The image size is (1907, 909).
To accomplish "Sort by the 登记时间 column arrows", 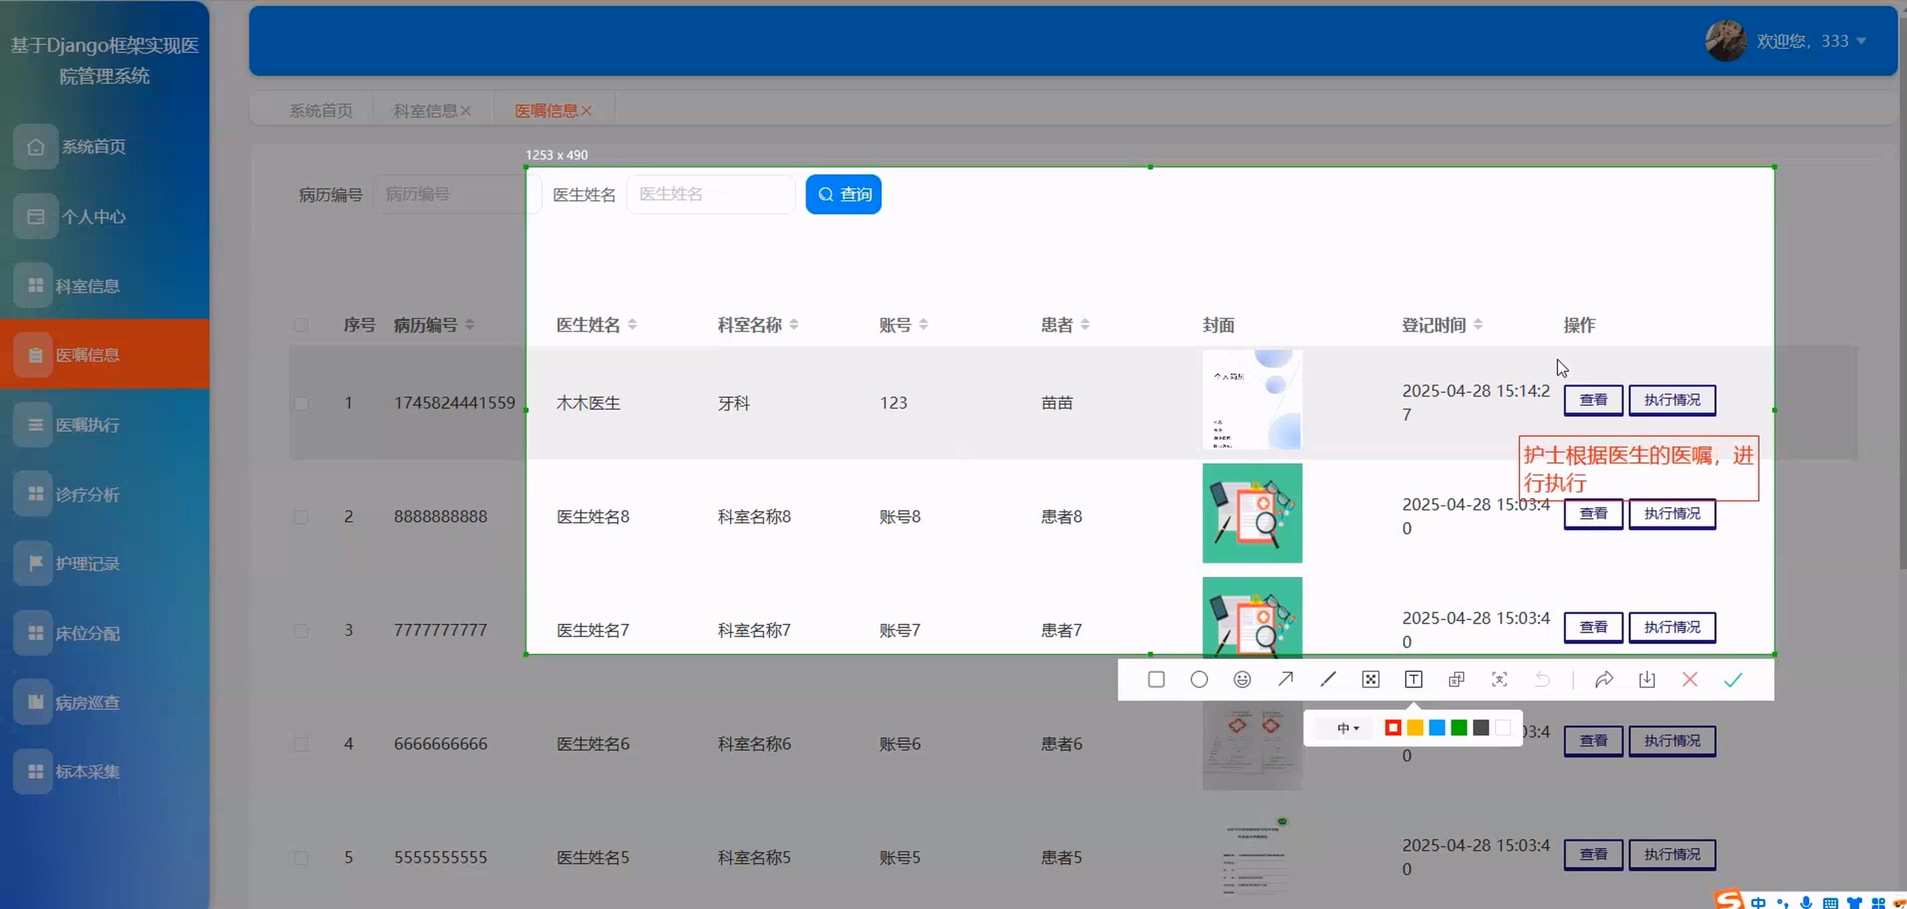I will point(1477,325).
